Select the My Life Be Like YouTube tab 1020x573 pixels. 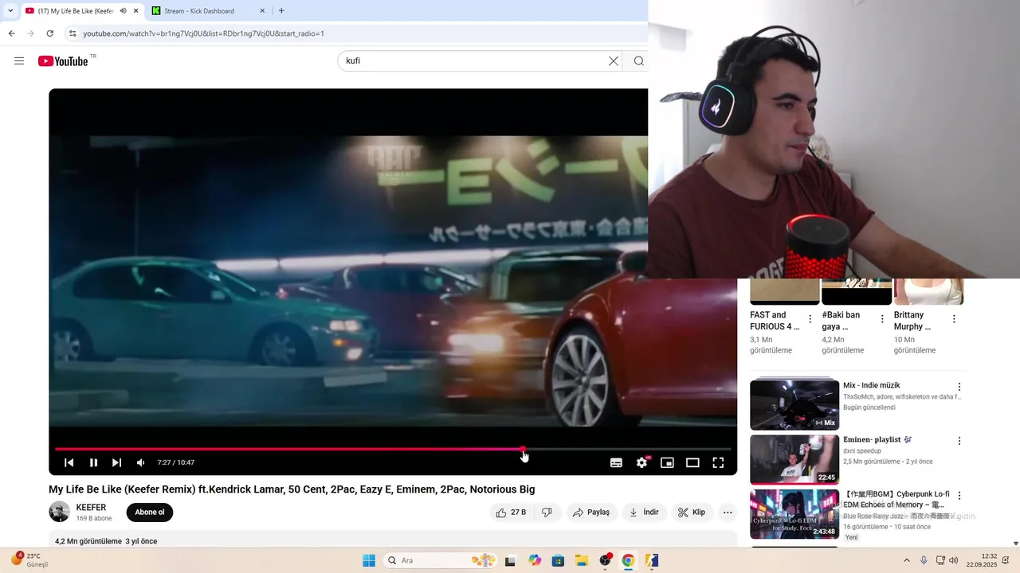click(x=76, y=11)
